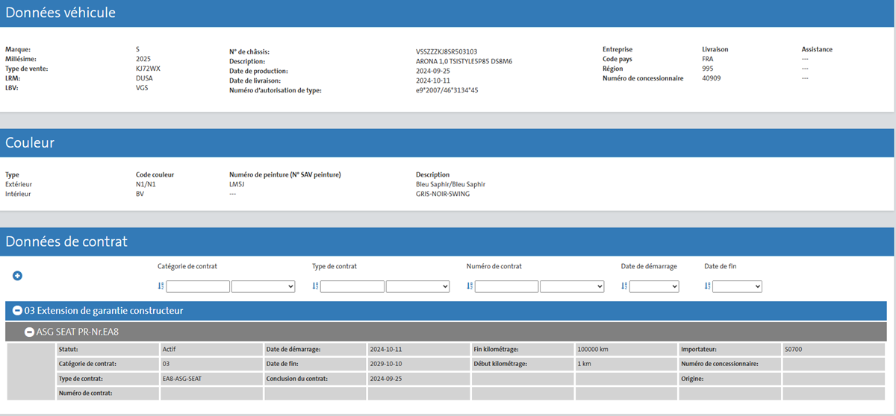Open the Numéro de contrat dropdown
Screen dimensions: 896x416
click(572, 286)
